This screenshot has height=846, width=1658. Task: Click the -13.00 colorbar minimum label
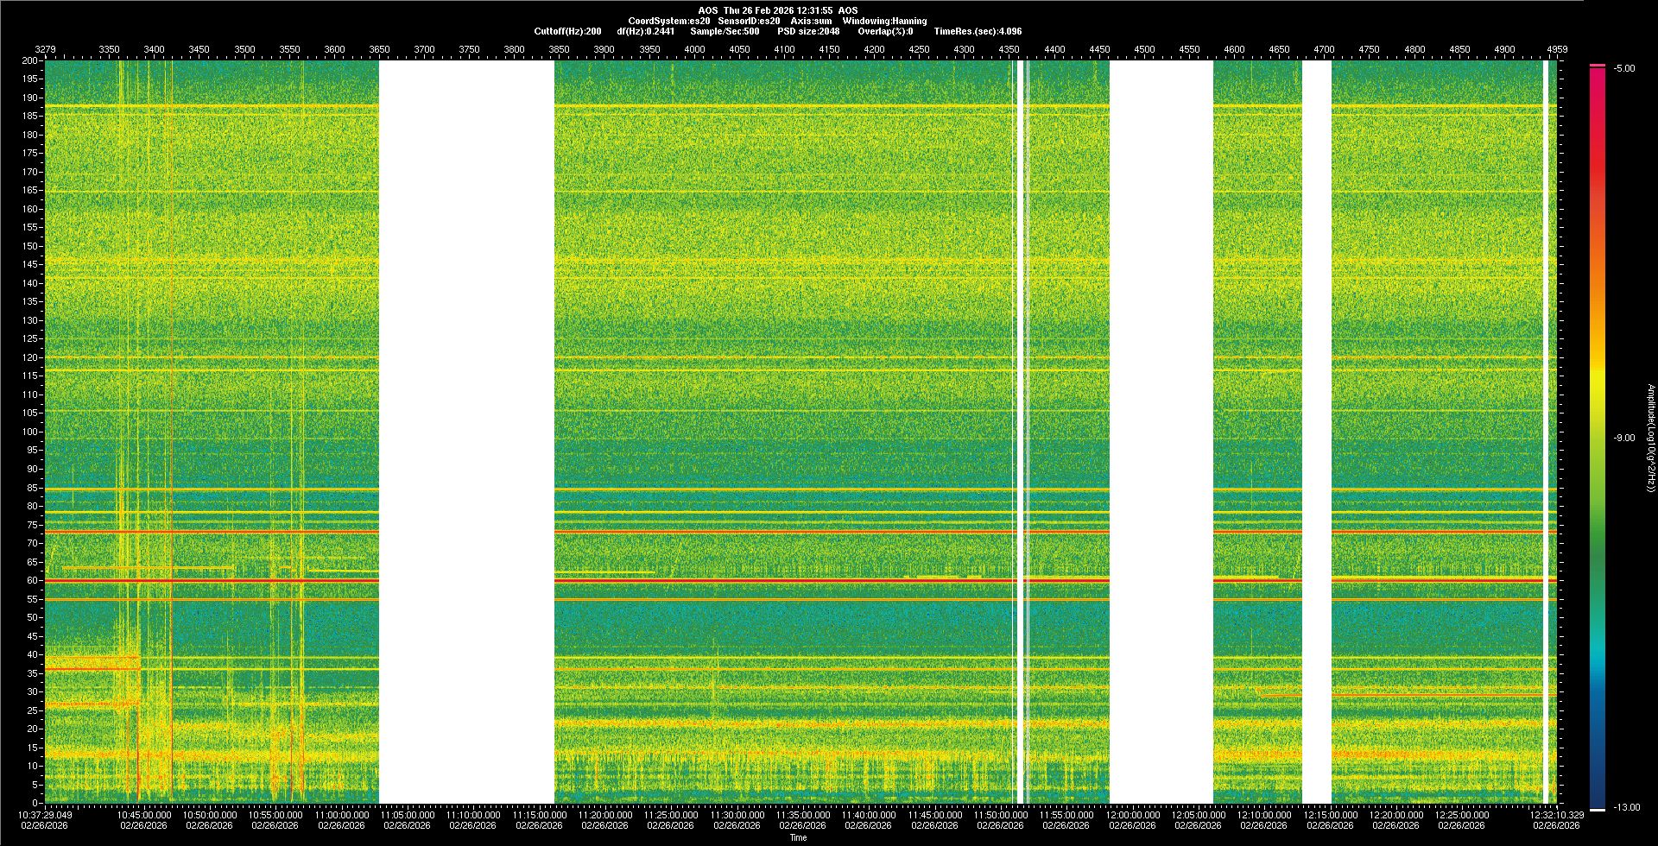coord(1625,808)
